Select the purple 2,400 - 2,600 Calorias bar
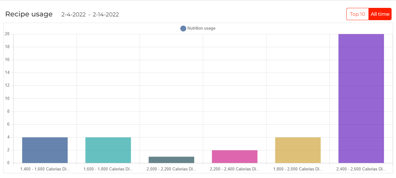 coord(361,98)
